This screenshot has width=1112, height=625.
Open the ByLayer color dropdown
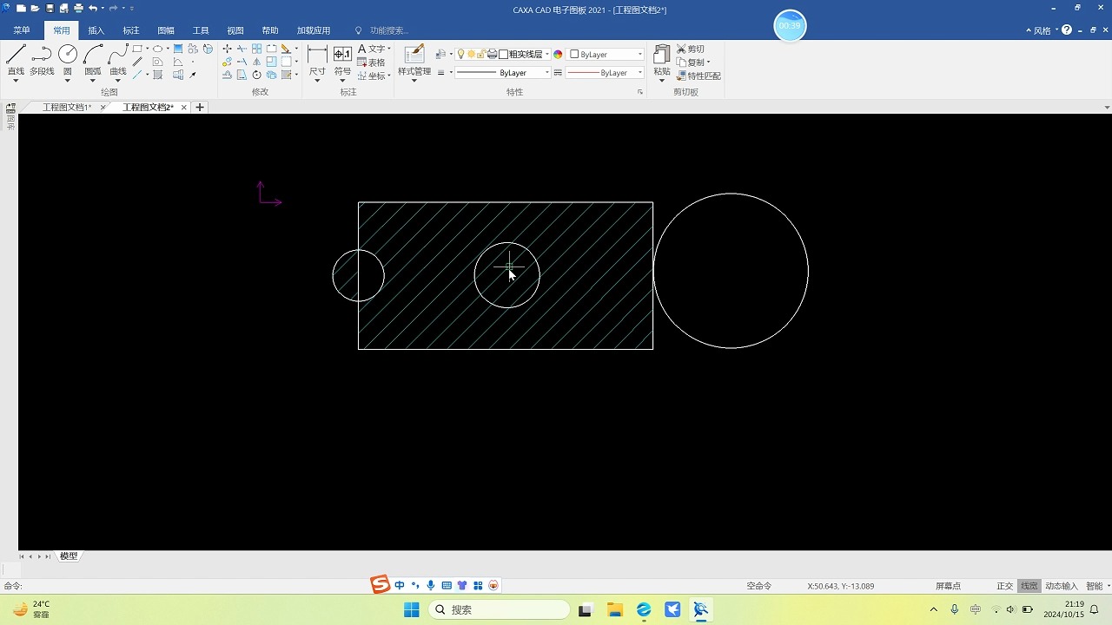[x=606, y=54]
